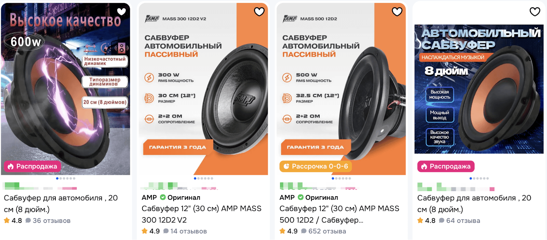The image size is (547, 240).
Task: Click star rating 4.9 on MASS 500 card
Action: coord(289,231)
